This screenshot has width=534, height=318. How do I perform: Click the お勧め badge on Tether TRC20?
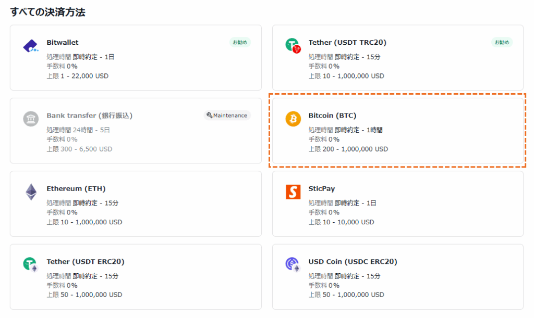tap(502, 43)
